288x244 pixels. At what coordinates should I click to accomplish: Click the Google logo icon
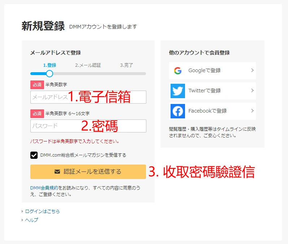(178, 71)
